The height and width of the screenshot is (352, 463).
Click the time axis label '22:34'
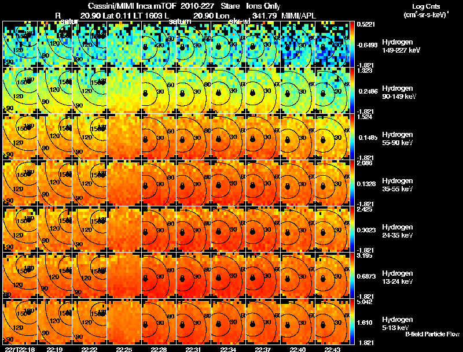[x=228, y=349]
